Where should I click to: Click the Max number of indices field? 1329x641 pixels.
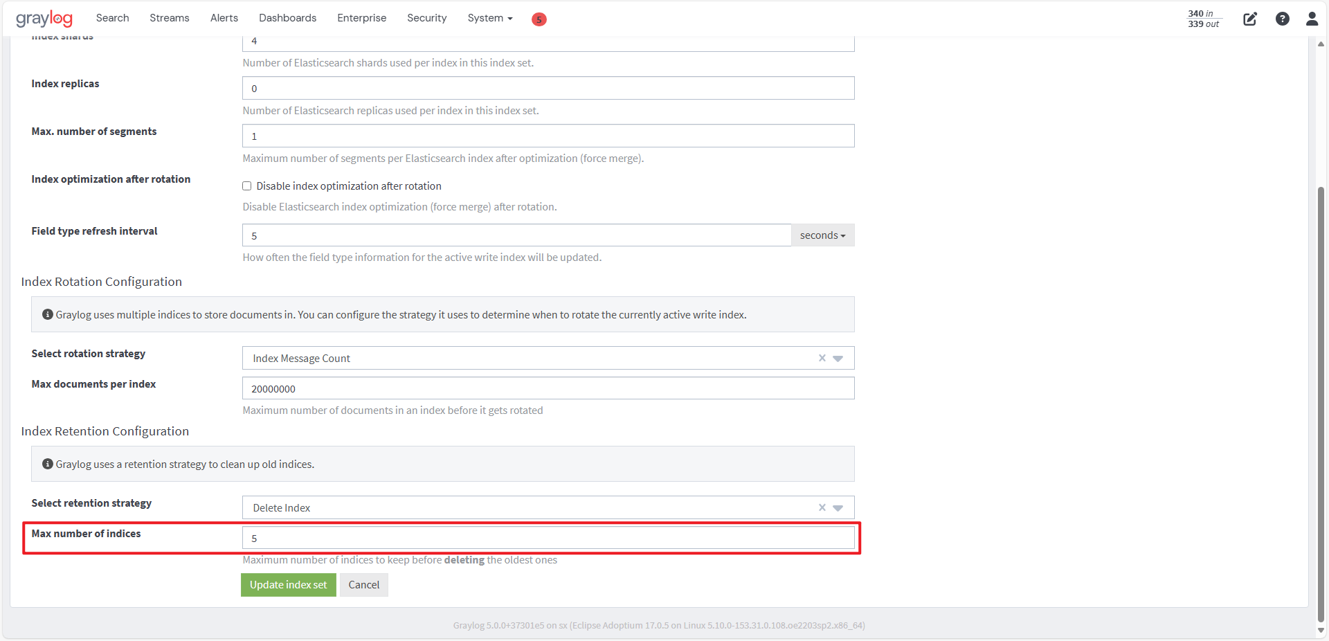[548, 538]
